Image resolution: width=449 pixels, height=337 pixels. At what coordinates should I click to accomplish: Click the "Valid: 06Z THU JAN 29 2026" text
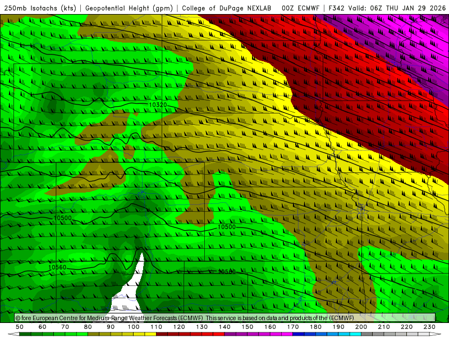(397, 8)
